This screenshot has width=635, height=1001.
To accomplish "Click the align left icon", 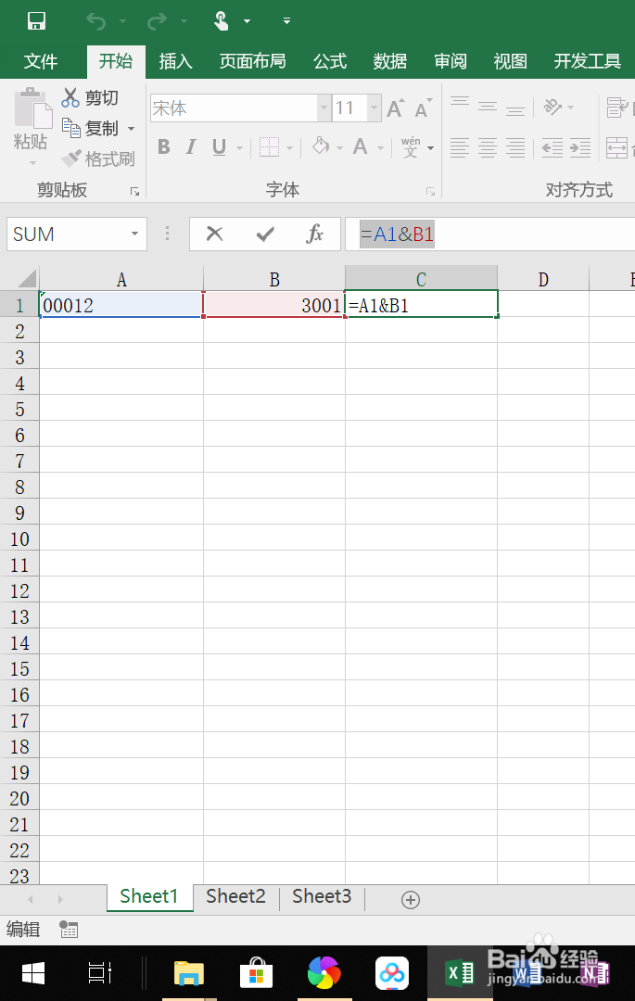I will tap(460, 148).
